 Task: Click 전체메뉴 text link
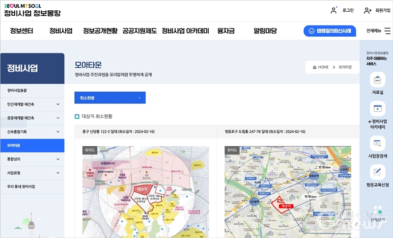tap(373, 31)
